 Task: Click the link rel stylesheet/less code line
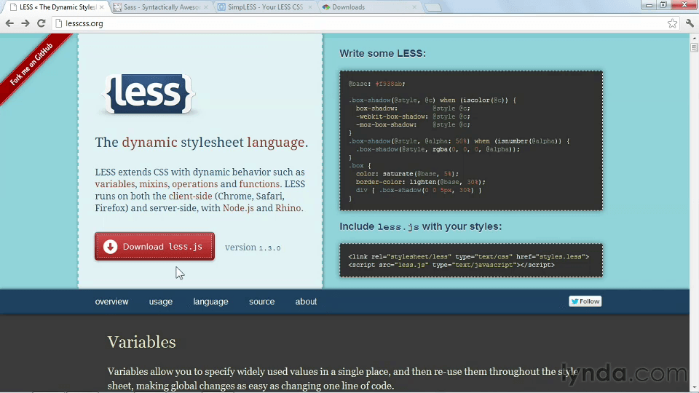tap(468, 257)
